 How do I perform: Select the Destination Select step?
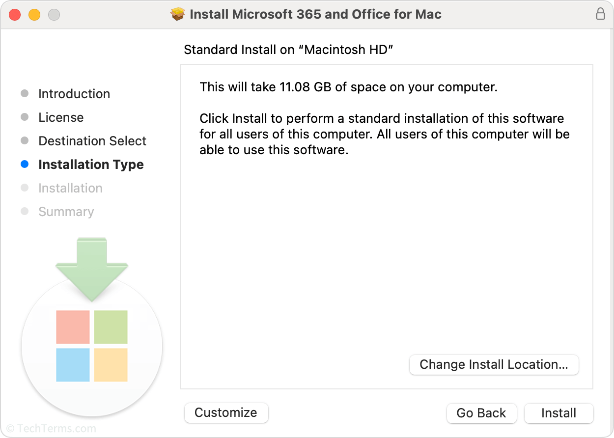92,141
